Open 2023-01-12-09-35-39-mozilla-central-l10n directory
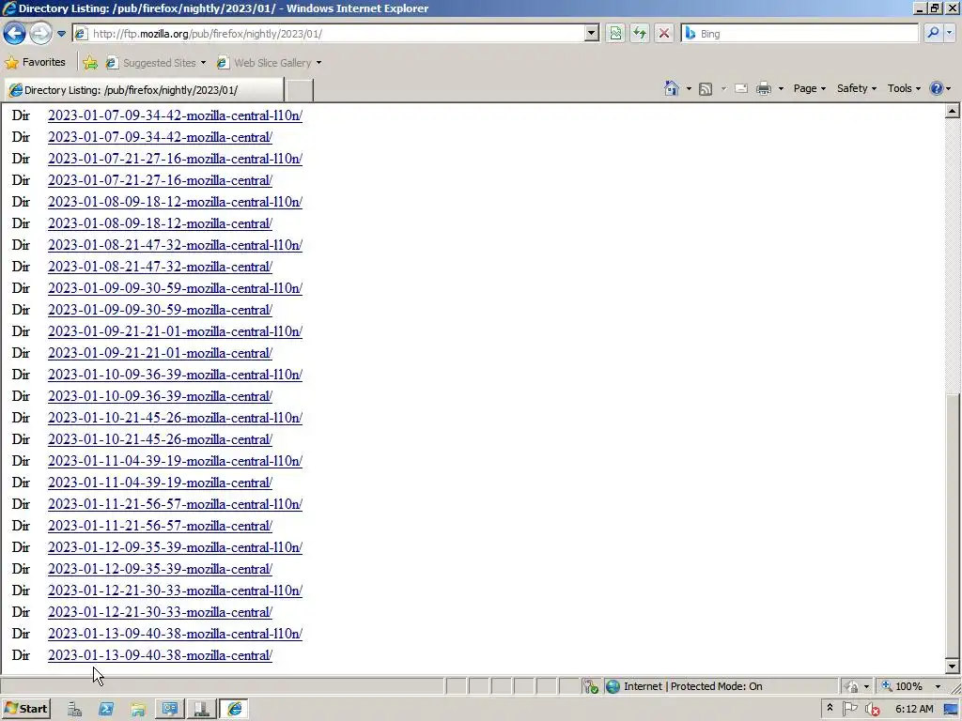 click(175, 547)
